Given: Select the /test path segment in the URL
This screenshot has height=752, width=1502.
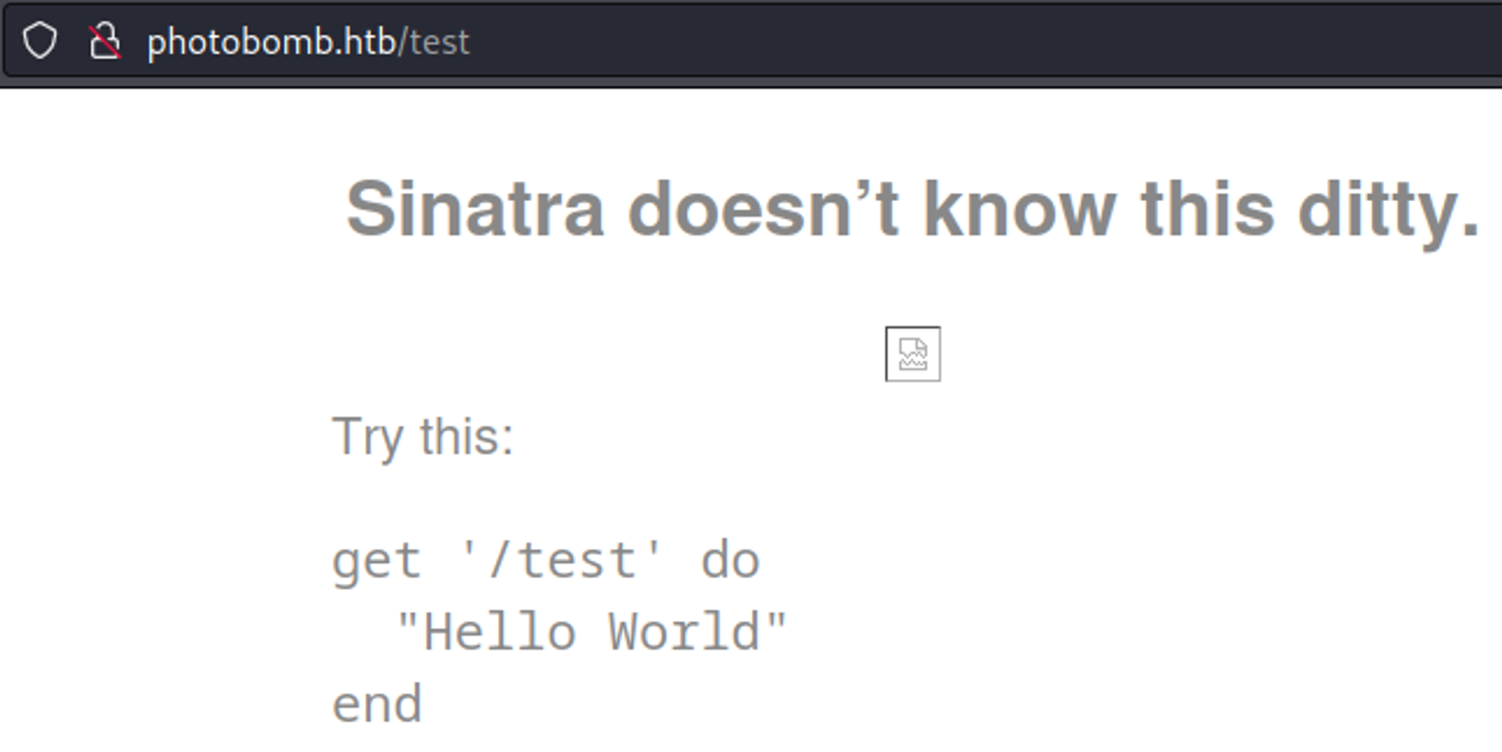Looking at the screenshot, I should [x=436, y=41].
